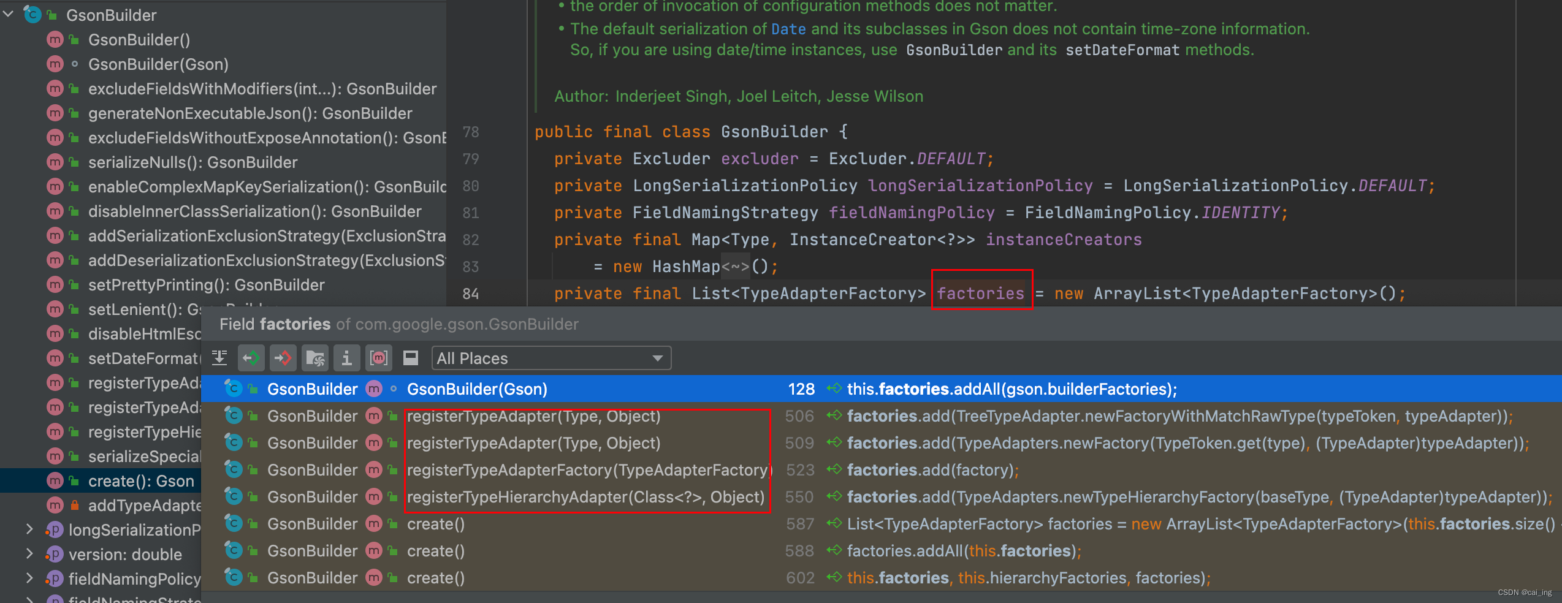This screenshot has height=603, width=1562.
Task: Click method icon beside serializeNulls()
Action: (55, 162)
